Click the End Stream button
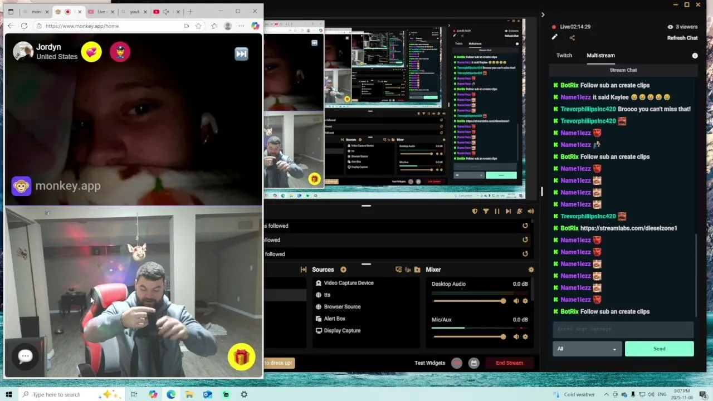The height and width of the screenshot is (401, 713). (x=509, y=363)
